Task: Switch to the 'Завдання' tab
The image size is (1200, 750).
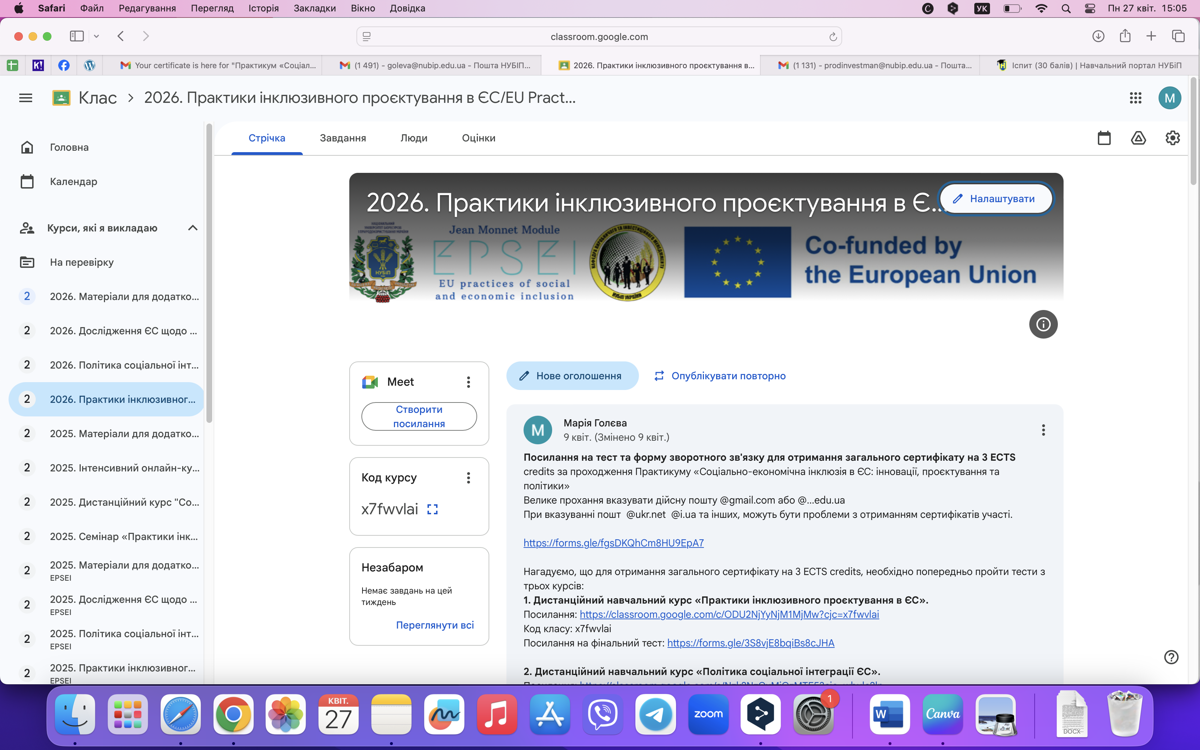Action: 342,138
